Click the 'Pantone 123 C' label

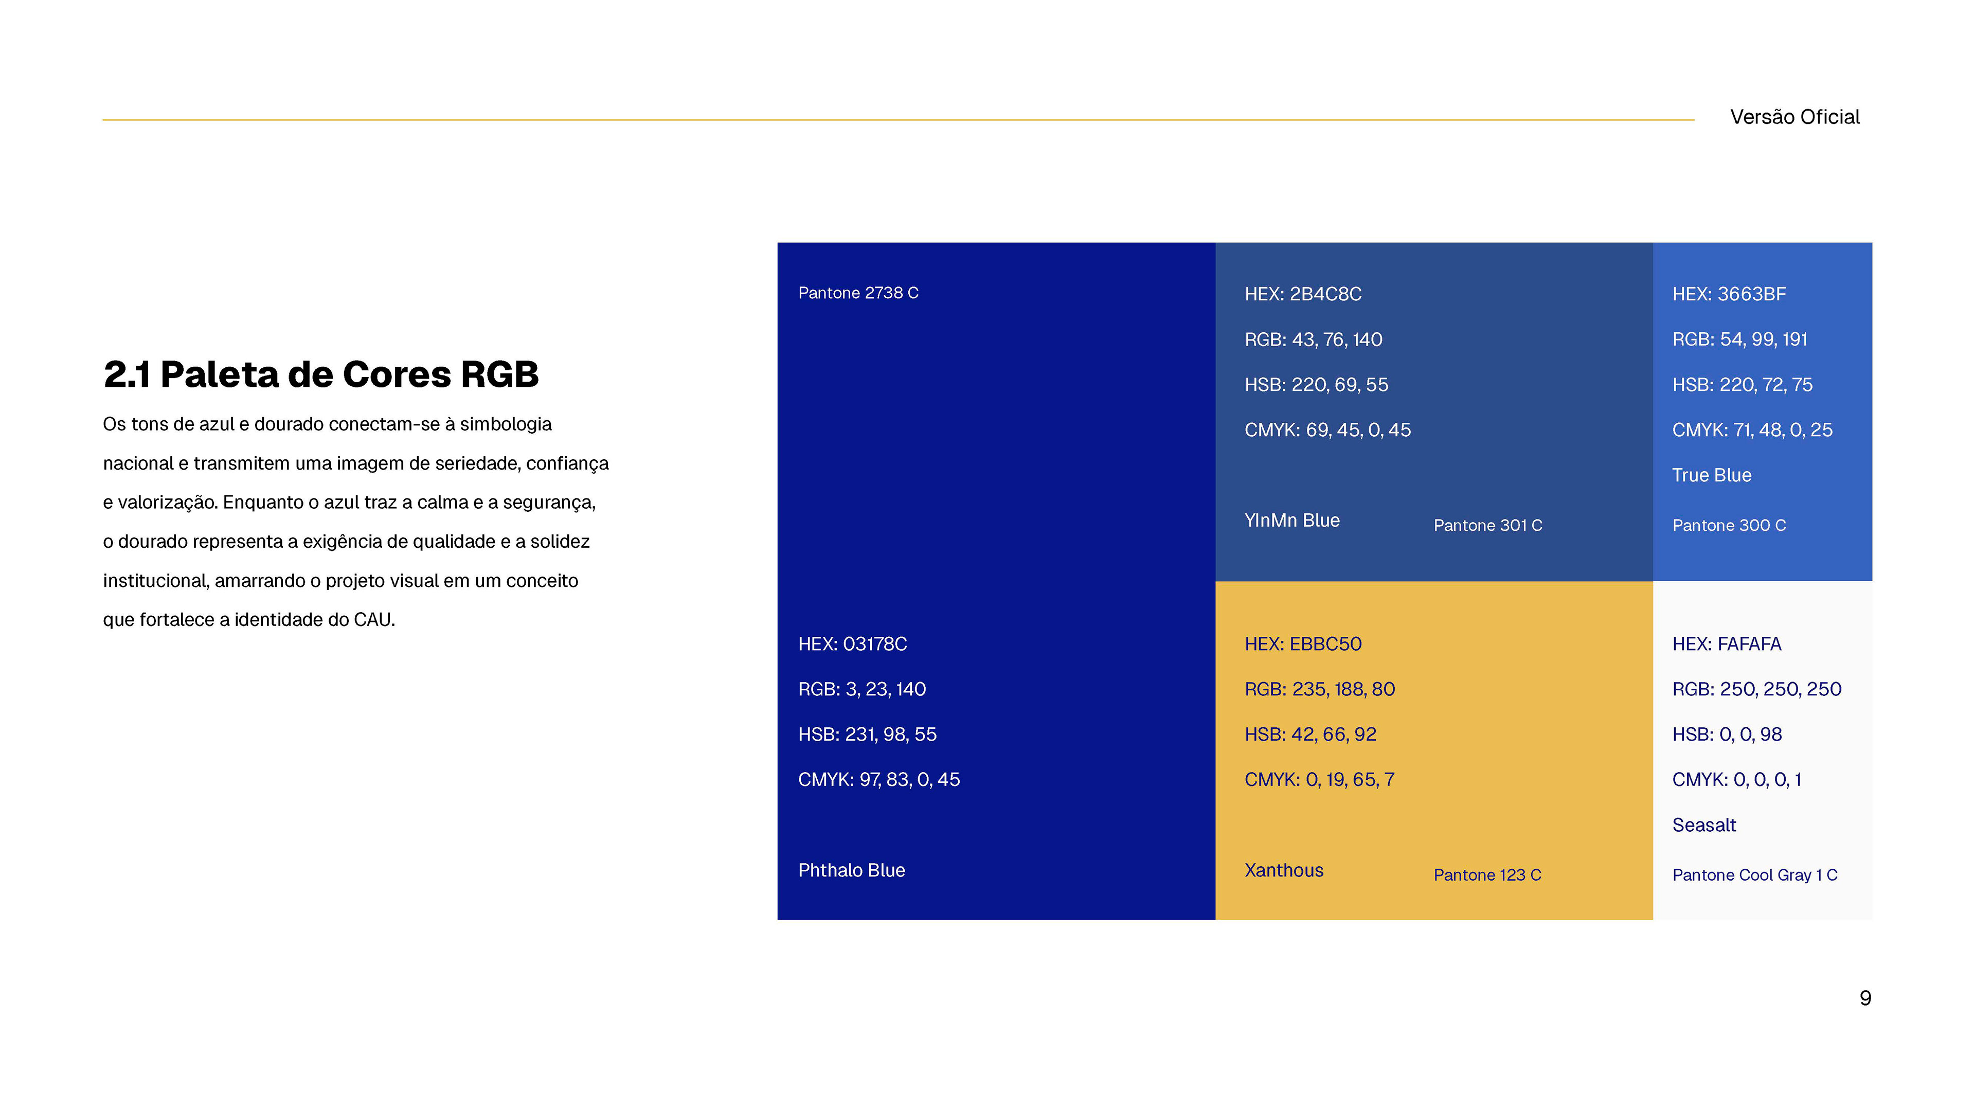1486,875
